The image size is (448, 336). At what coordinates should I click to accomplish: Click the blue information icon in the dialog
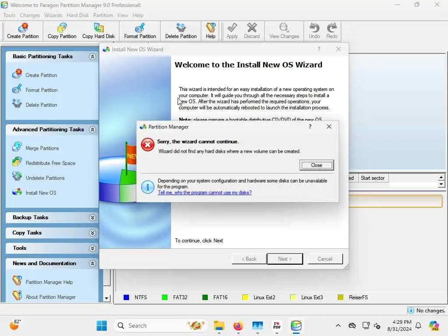point(148,187)
